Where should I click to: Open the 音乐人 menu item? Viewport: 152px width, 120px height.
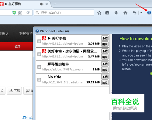point(4,34)
